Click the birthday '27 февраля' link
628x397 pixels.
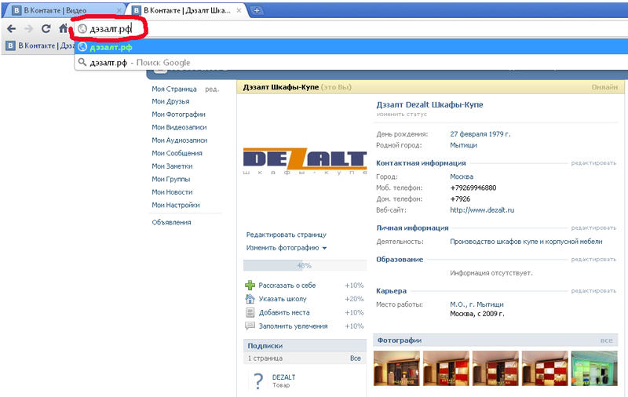[468, 134]
